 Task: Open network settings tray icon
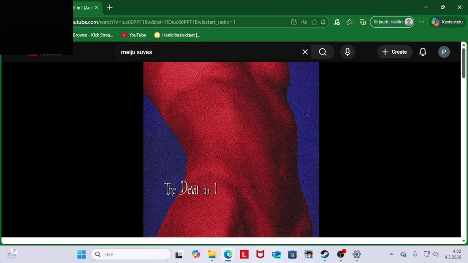pyautogui.click(x=426, y=254)
